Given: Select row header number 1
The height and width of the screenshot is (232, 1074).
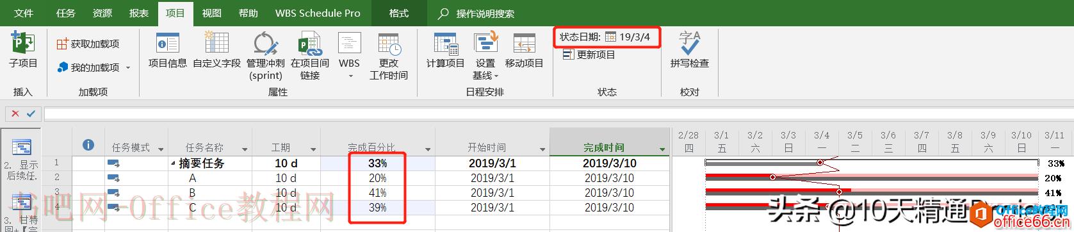Looking at the screenshot, I should coord(57,163).
